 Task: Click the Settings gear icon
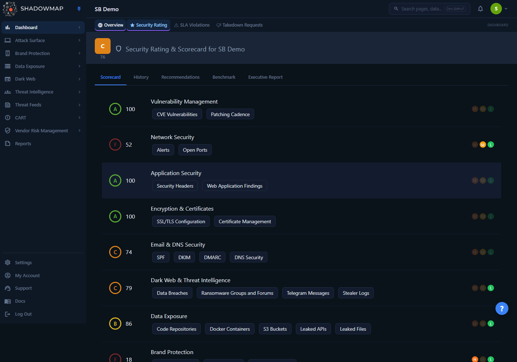[x=8, y=262]
